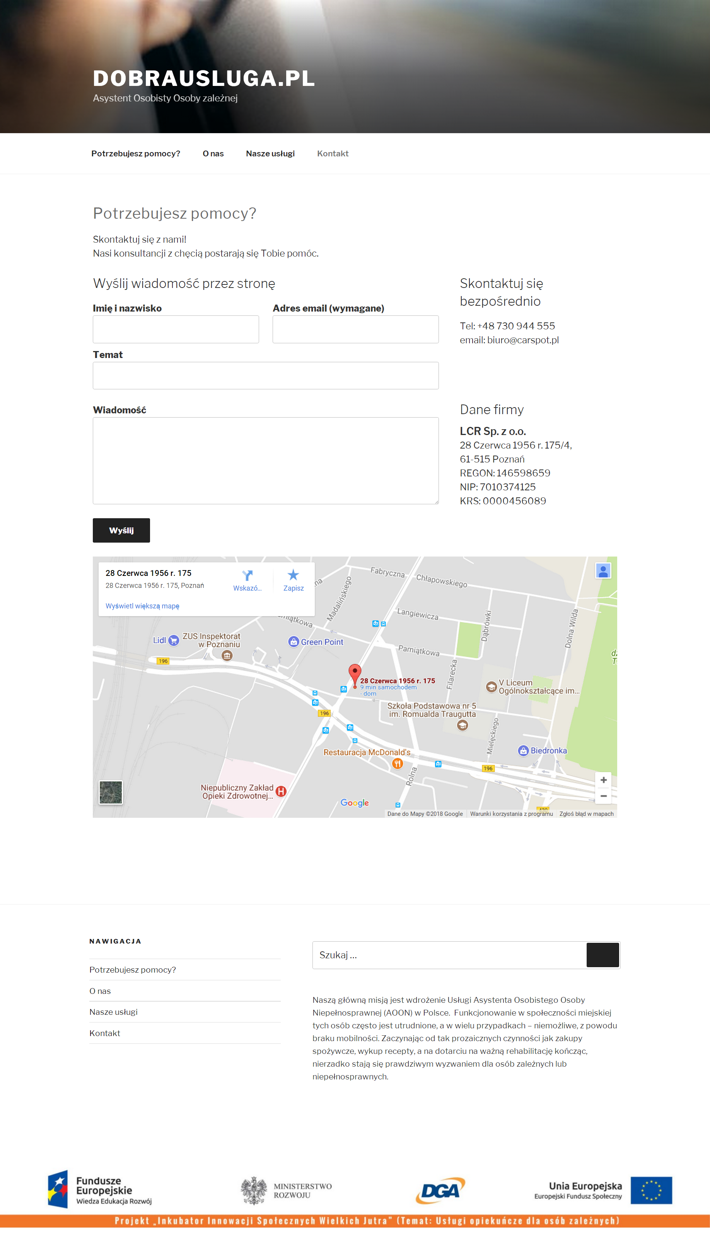Open Kontakt link in footer navigation
The height and width of the screenshot is (1235, 710).
[104, 1033]
